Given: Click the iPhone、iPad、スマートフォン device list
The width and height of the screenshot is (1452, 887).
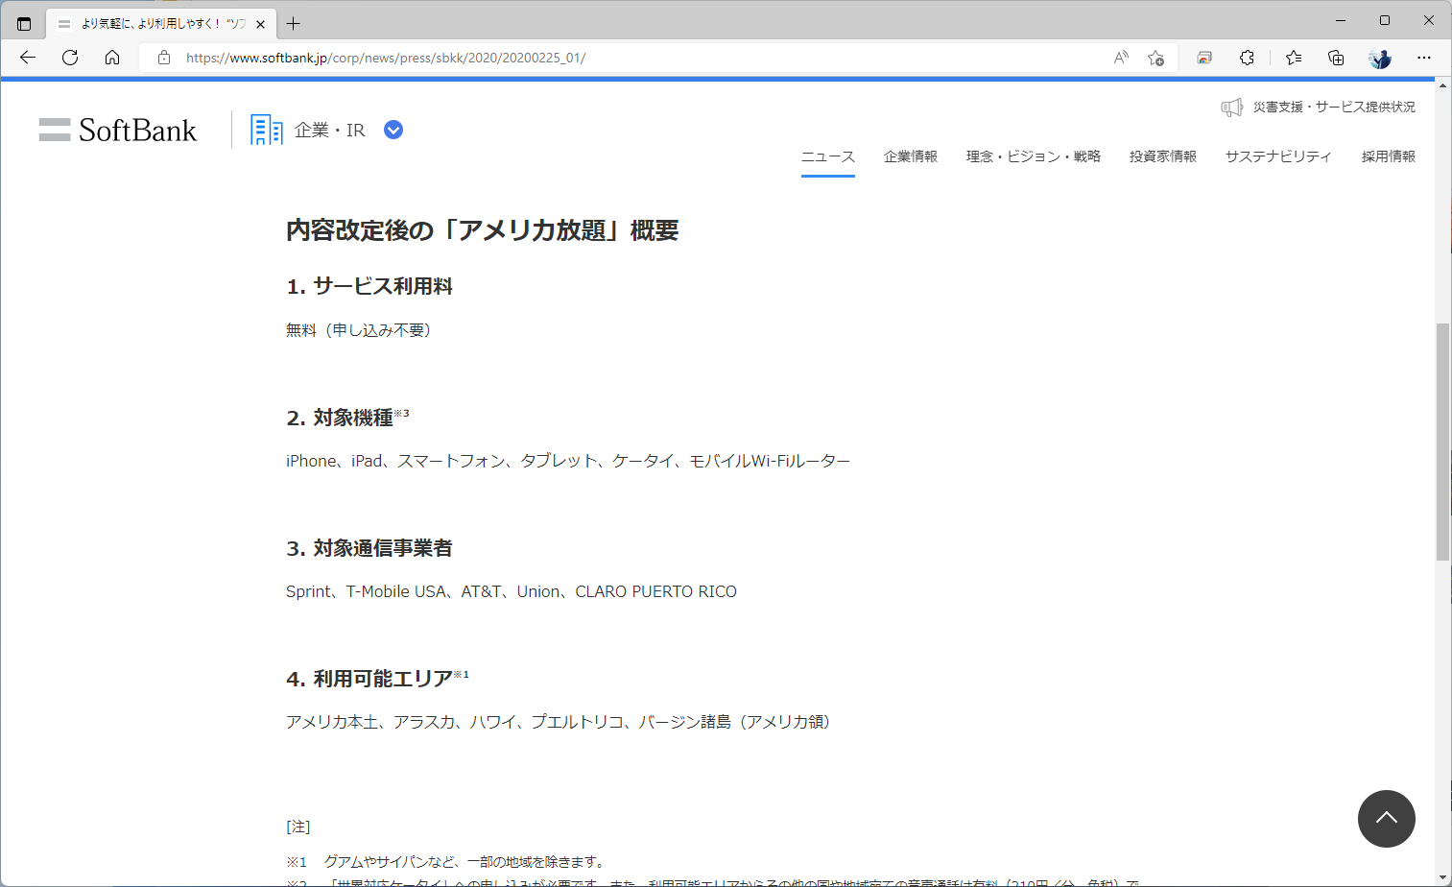Looking at the screenshot, I should coord(568,461).
